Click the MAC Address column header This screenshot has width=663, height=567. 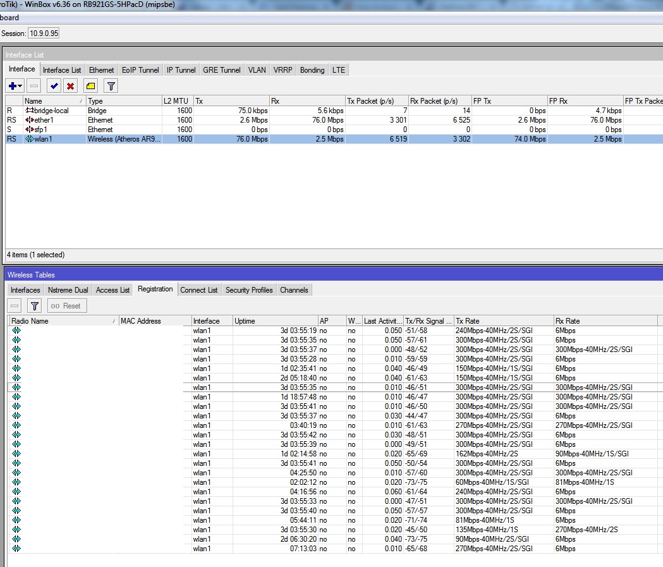pos(155,321)
